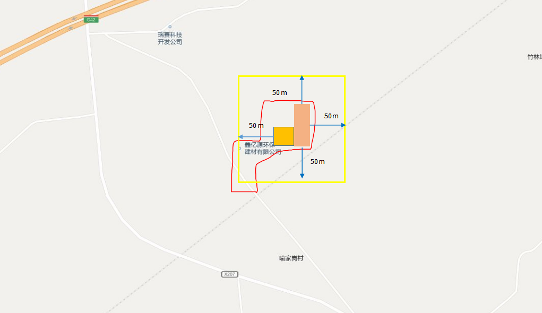
Task: Click the right-pointing blue arrow head
Action: coord(343,125)
